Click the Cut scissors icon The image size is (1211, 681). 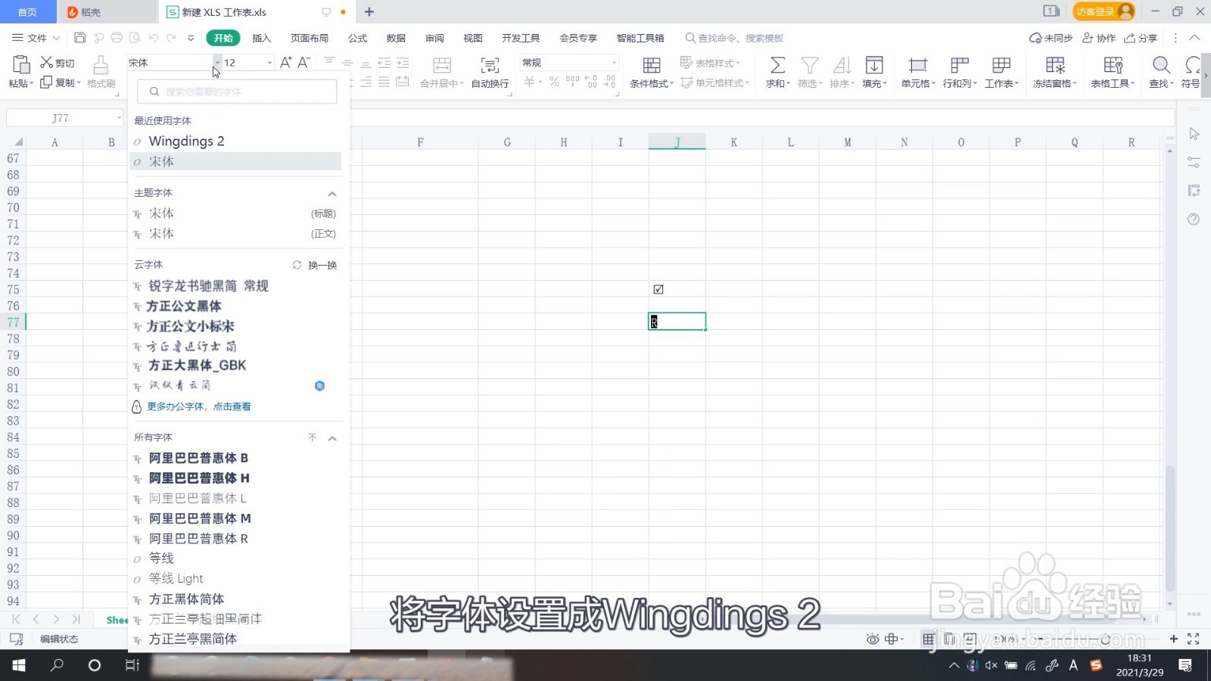point(47,63)
